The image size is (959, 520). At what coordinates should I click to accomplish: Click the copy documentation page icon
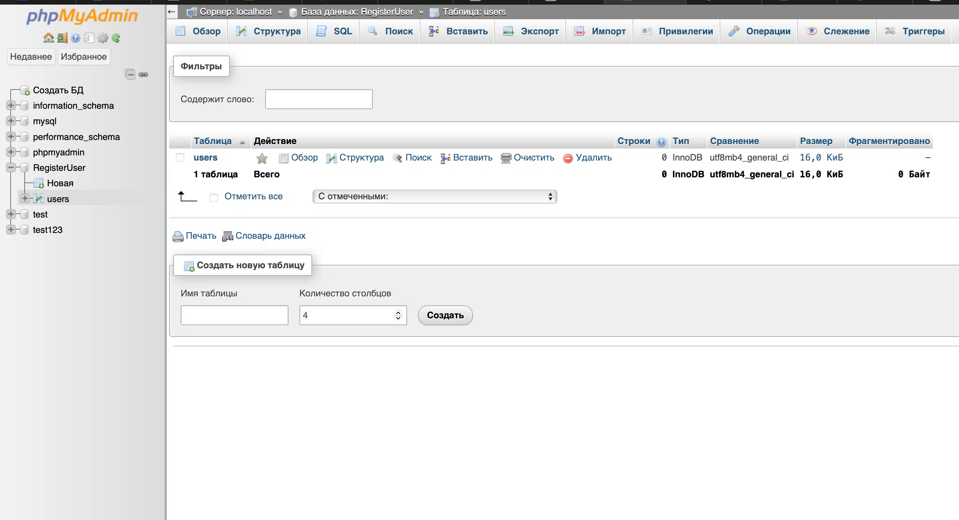89,38
